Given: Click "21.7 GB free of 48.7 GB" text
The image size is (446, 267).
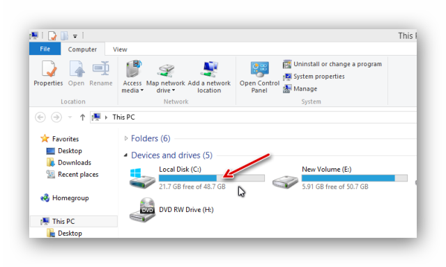Looking at the screenshot, I should tap(192, 187).
